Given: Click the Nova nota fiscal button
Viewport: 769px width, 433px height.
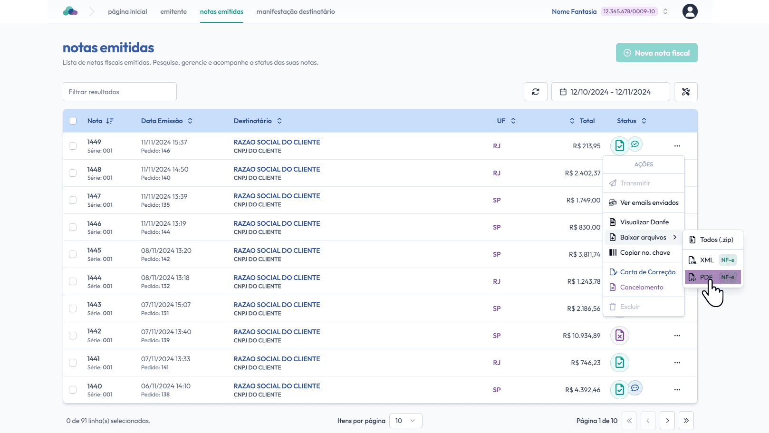Looking at the screenshot, I should (x=656, y=53).
